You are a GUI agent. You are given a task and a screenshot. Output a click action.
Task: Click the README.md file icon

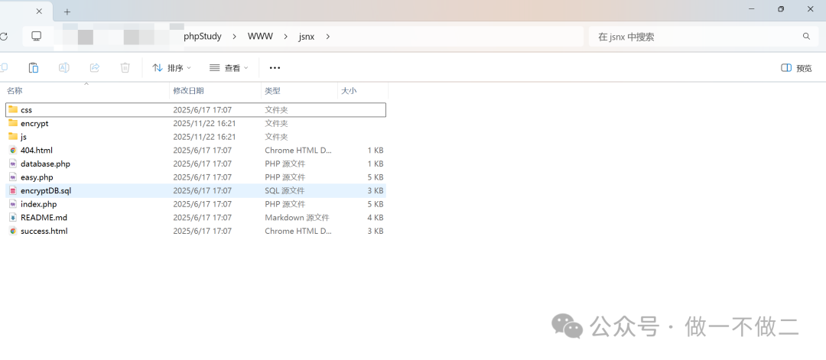[x=13, y=217]
